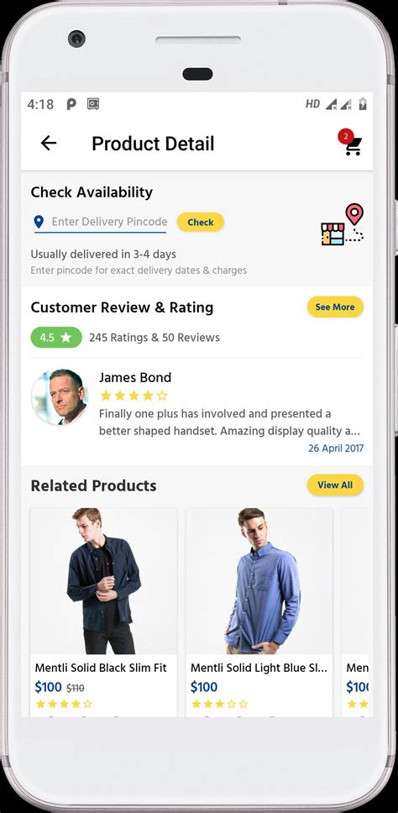Open the Mentli Solid Light Blue shirt image
Screen dimensions: 398x813
(x=259, y=581)
